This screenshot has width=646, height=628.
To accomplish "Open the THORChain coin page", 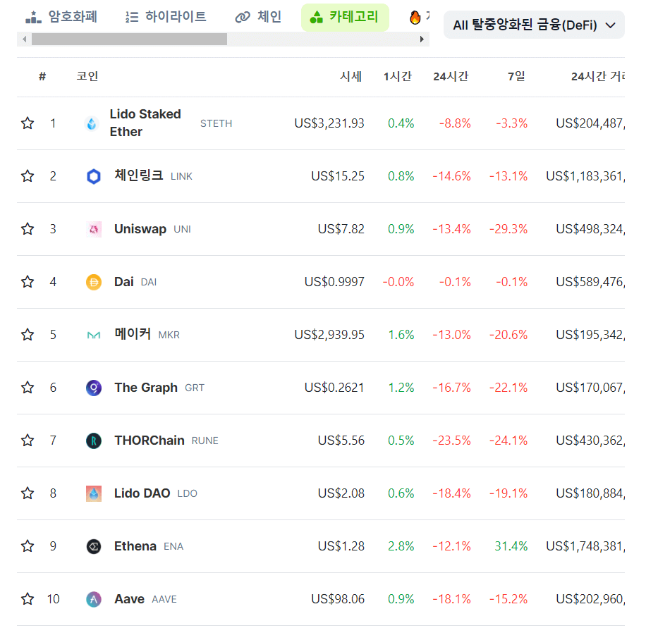I will tap(149, 441).
